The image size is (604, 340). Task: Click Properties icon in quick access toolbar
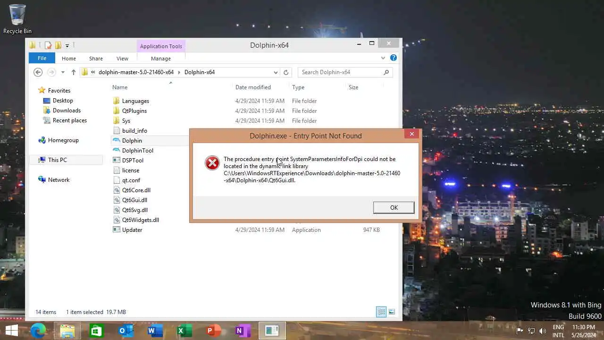[x=48, y=45]
